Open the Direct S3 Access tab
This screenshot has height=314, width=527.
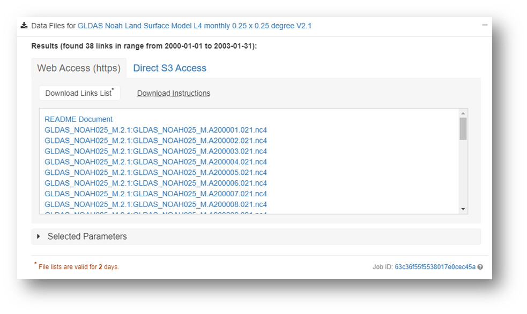pyautogui.click(x=169, y=68)
